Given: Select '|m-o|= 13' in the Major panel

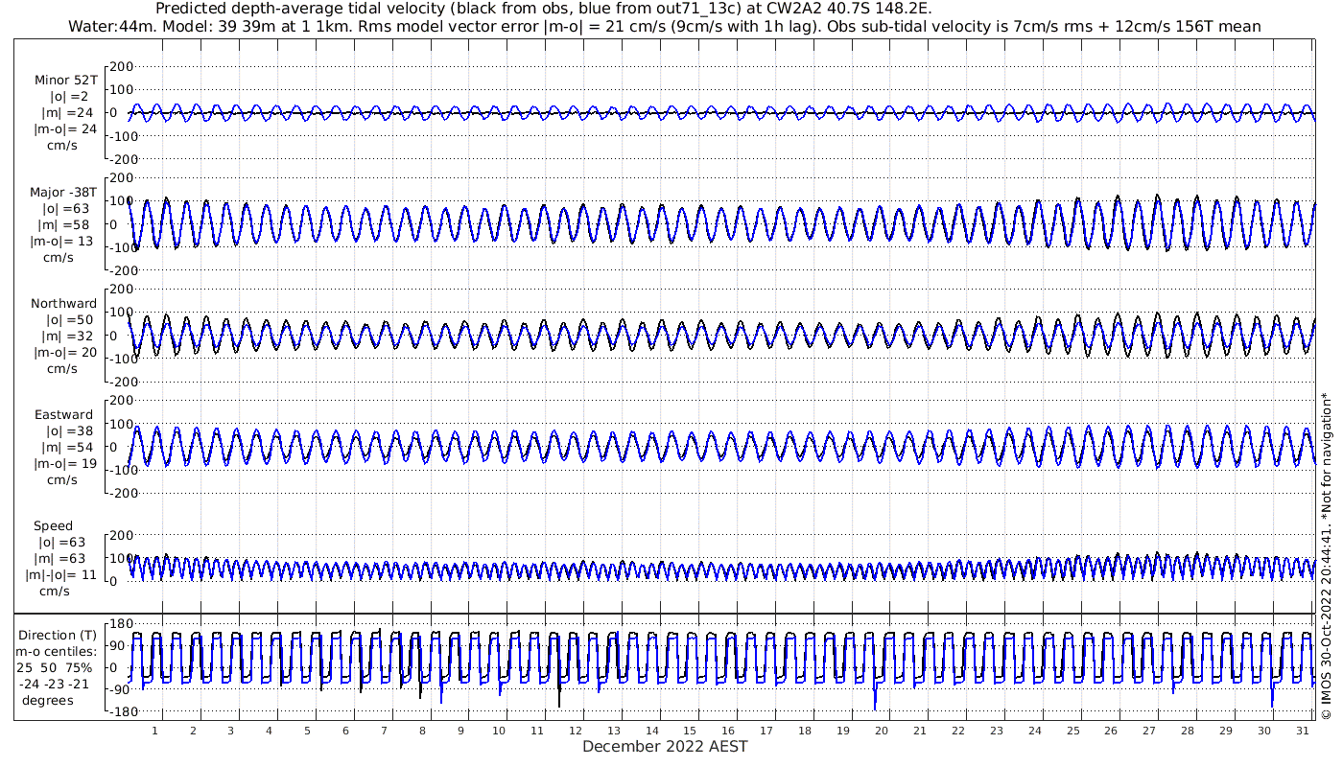Looking at the screenshot, I should click(x=63, y=242).
